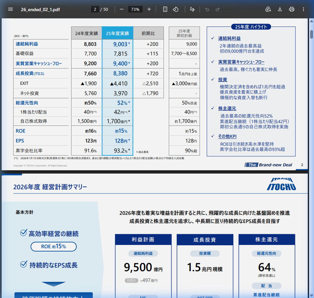The image size is (314, 298).
Task: Click the page number input field
Action: (95, 9)
